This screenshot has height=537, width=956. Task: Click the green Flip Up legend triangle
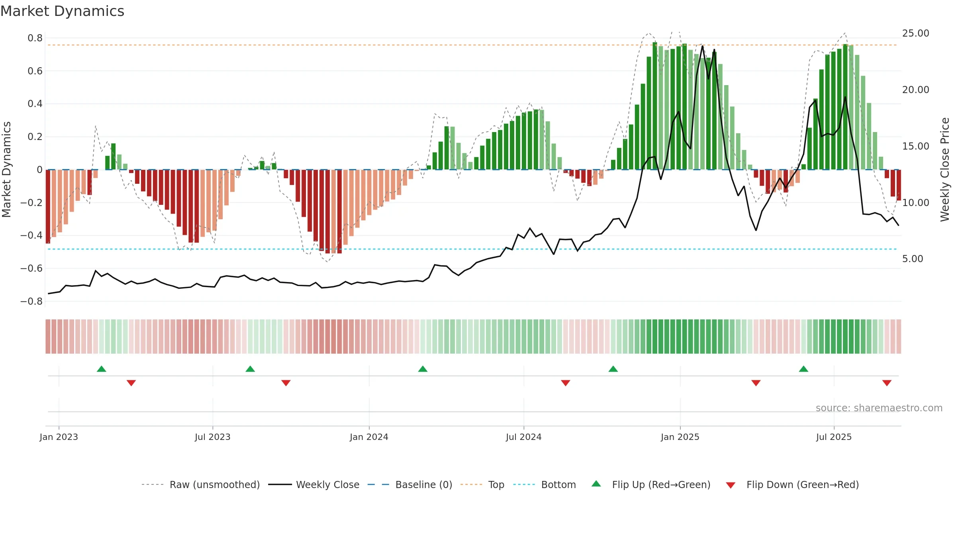(x=596, y=484)
